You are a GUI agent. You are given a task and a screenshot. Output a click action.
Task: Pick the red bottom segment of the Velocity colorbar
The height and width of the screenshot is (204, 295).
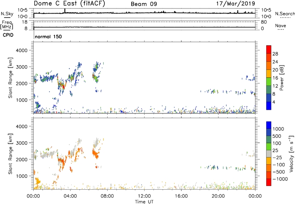point(269,182)
